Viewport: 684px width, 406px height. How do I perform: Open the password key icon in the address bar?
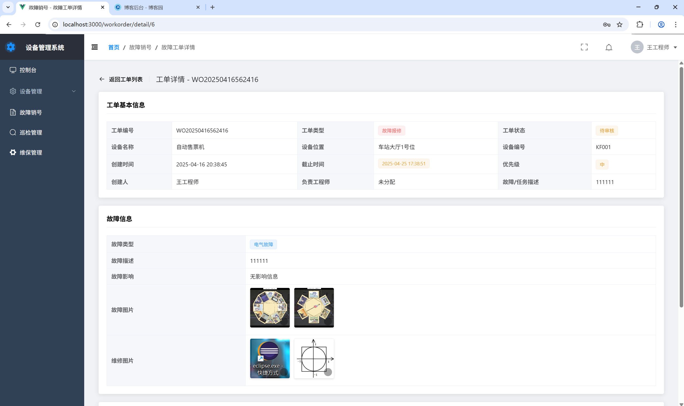point(606,25)
